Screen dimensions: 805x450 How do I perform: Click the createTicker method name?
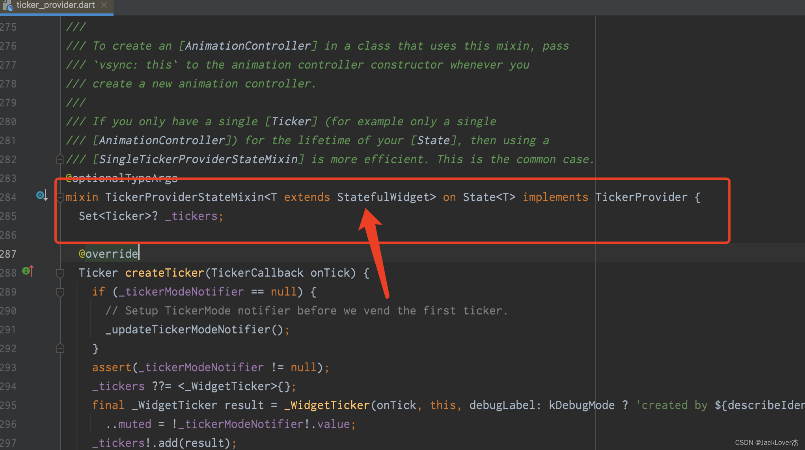[164, 273]
